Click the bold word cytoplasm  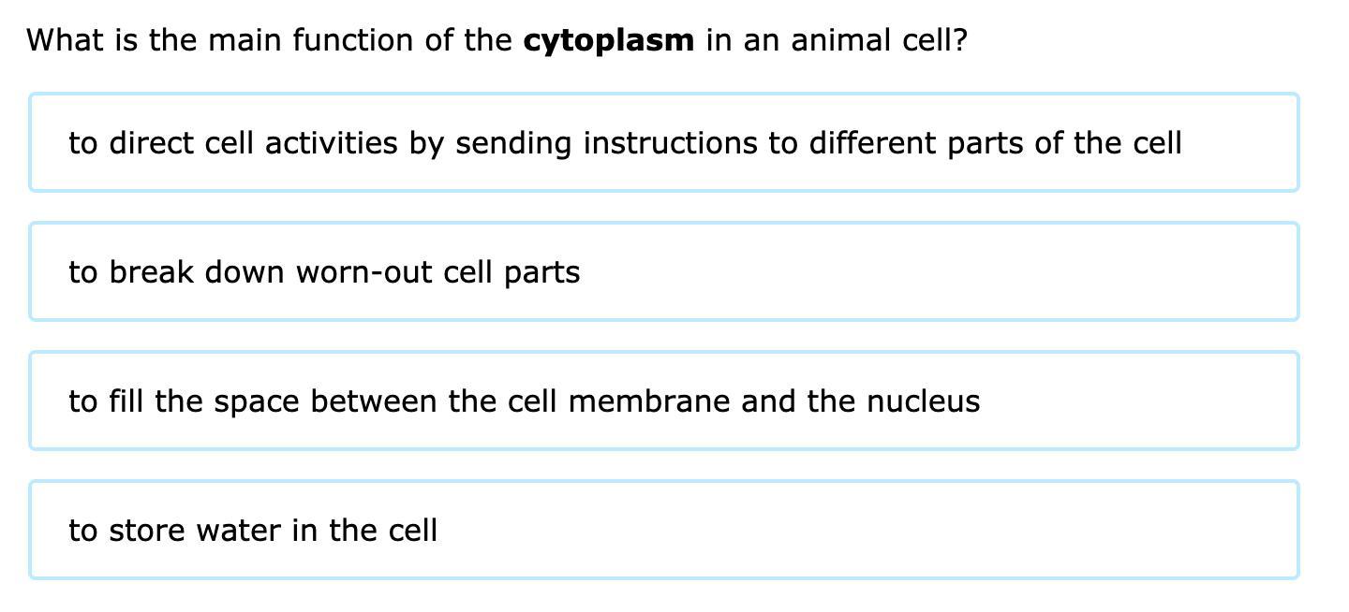608,40
